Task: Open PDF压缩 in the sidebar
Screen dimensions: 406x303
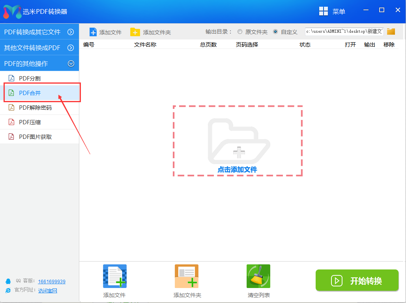Action: [x=30, y=122]
